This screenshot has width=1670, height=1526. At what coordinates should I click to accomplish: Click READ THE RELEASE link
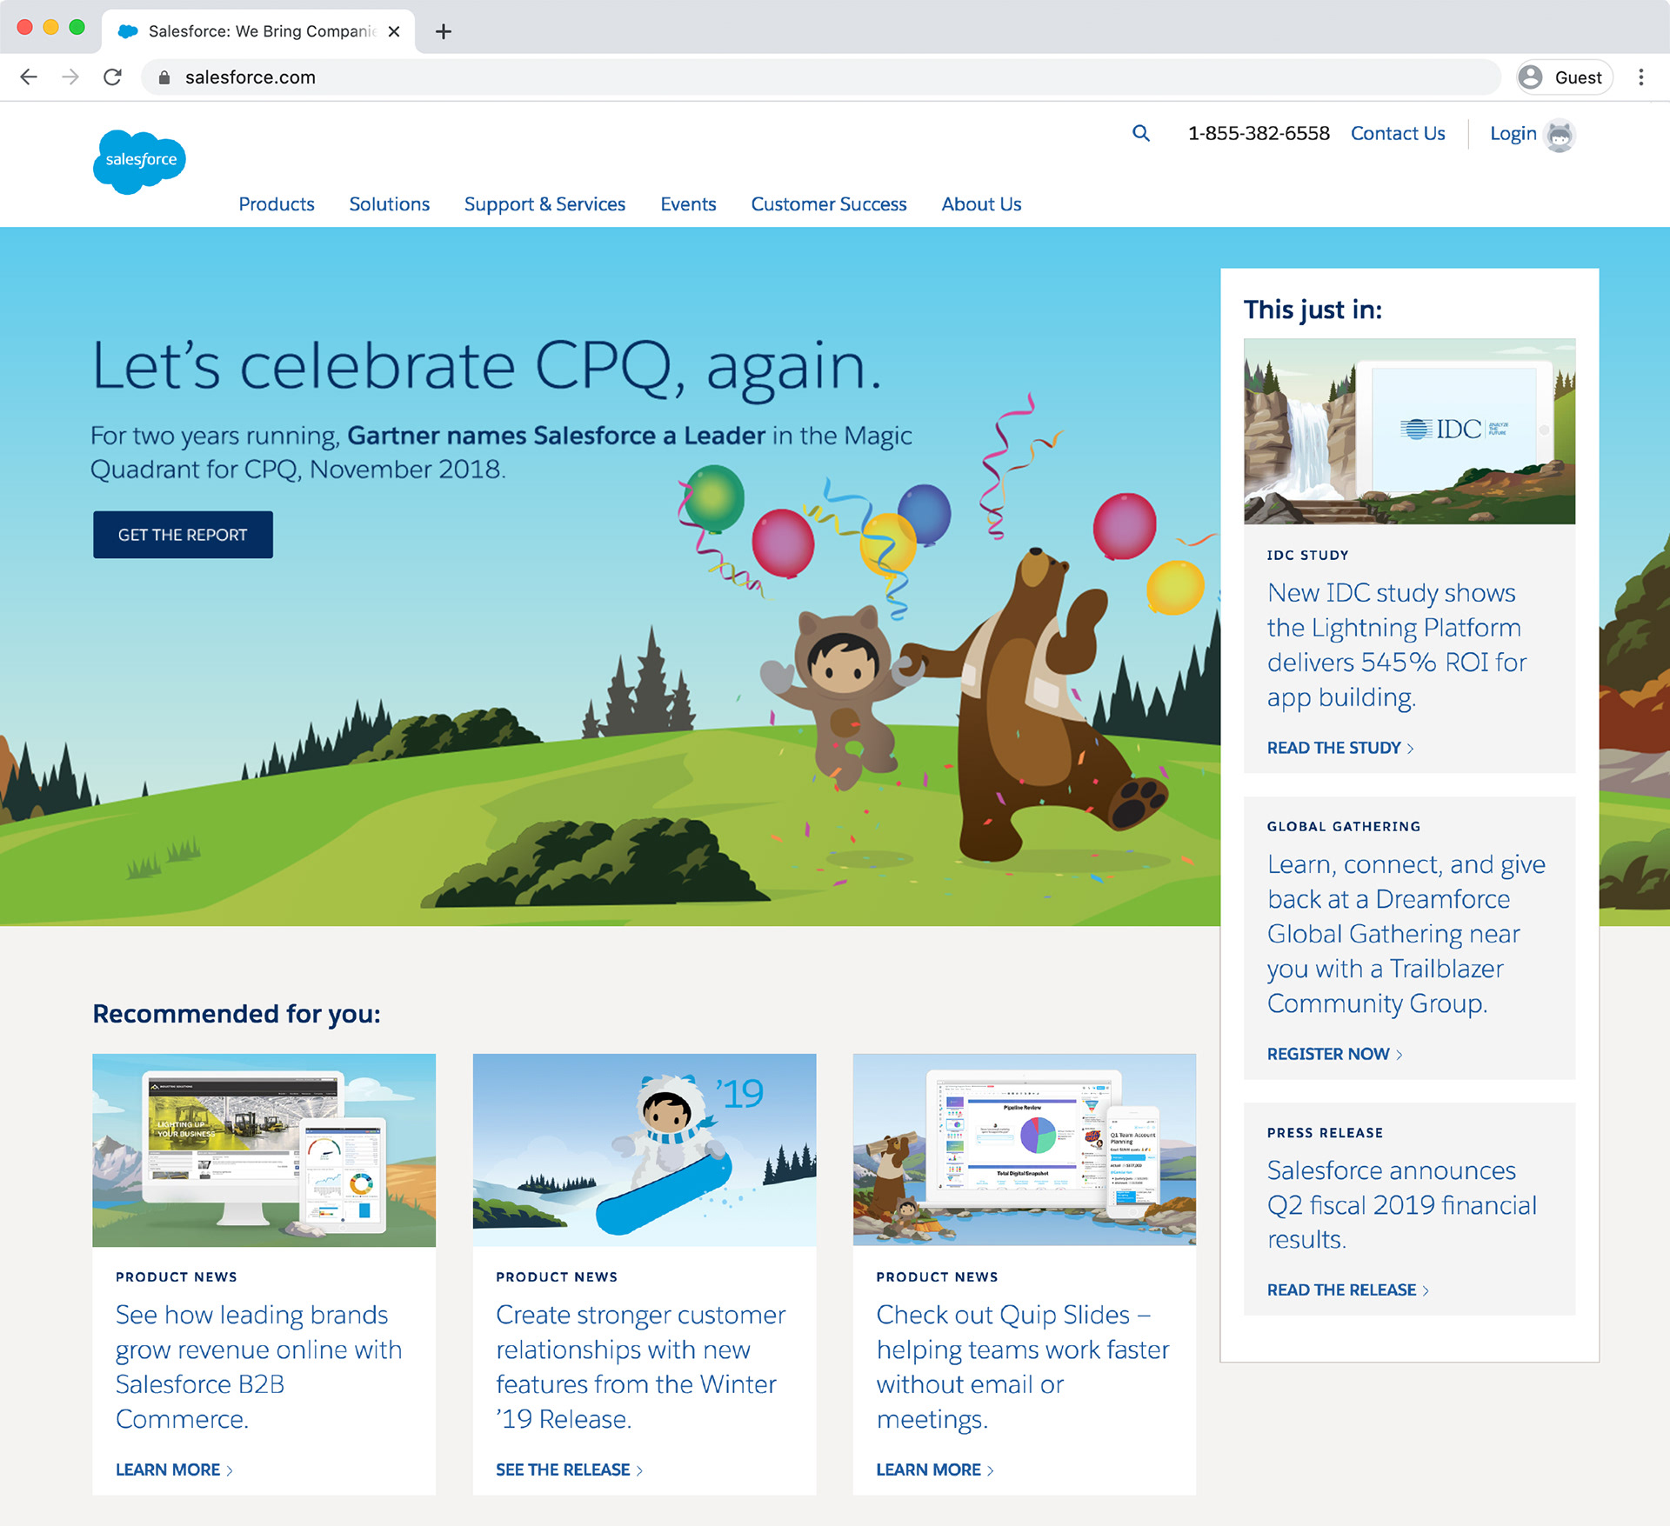[1348, 1290]
